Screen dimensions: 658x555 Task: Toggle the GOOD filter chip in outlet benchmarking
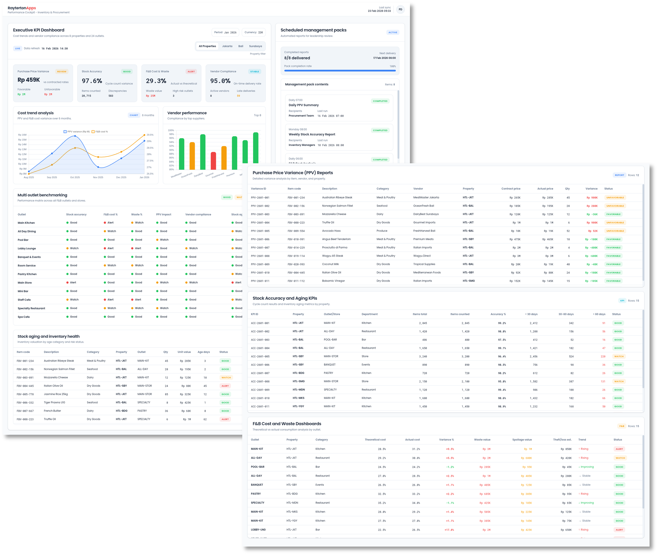[227, 198]
